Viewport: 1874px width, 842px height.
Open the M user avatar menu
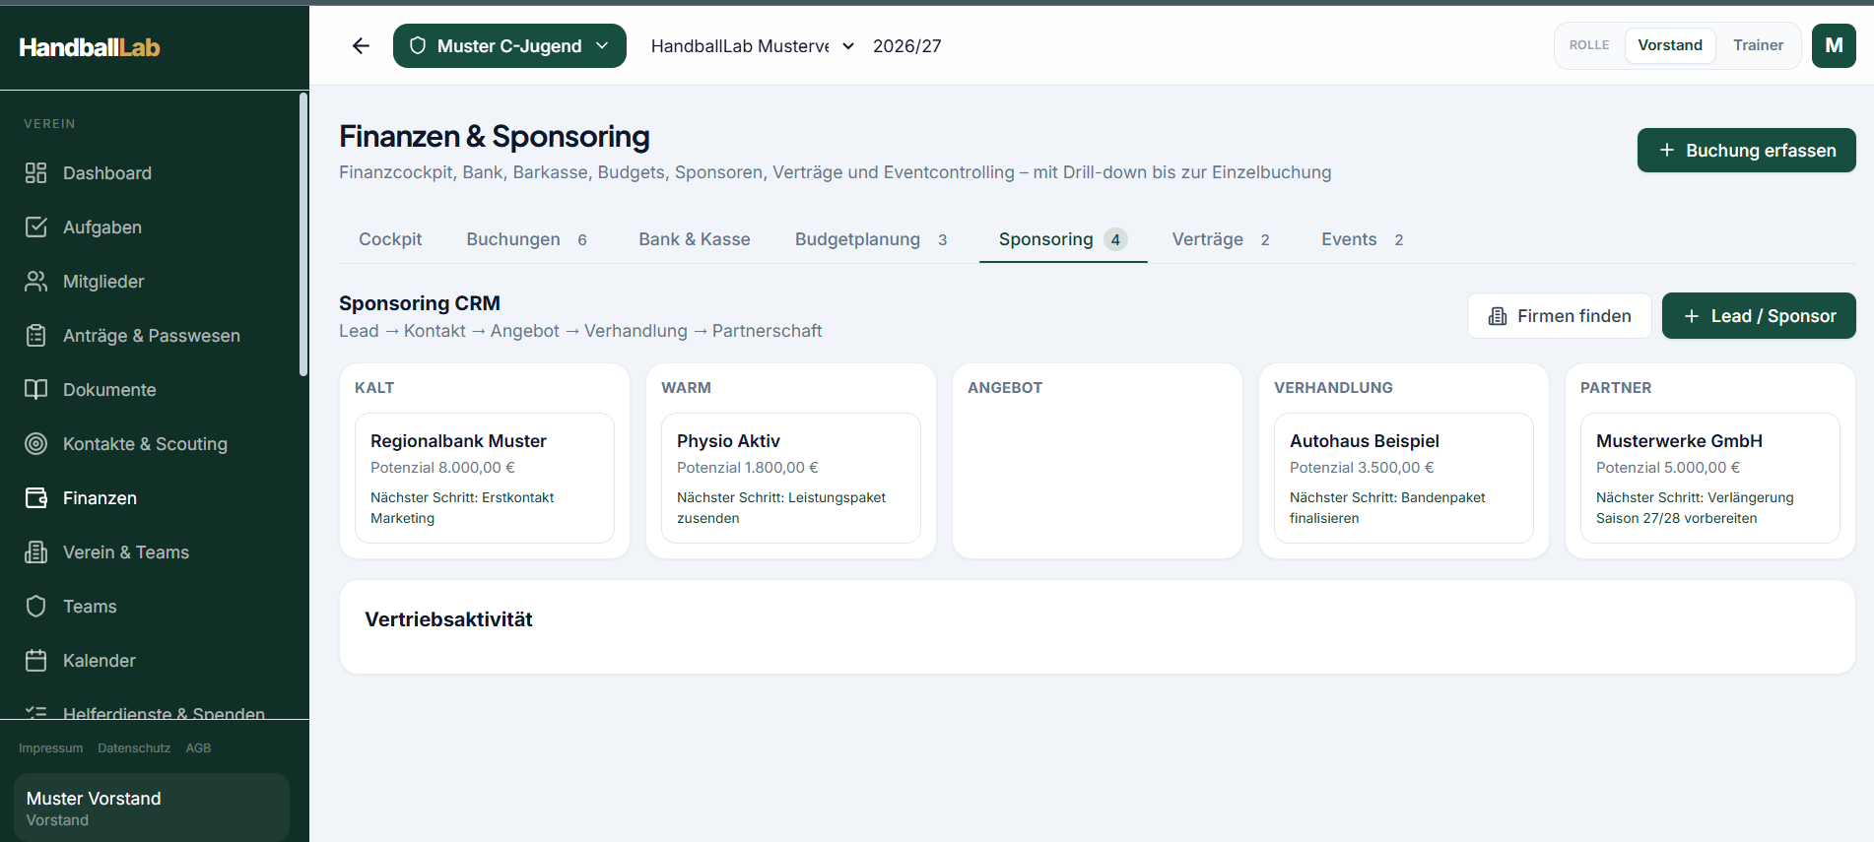pos(1834,45)
